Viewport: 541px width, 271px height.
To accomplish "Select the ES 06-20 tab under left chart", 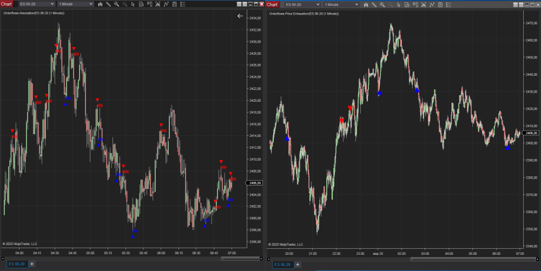I will pyautogui.click(x=14, y=264).
